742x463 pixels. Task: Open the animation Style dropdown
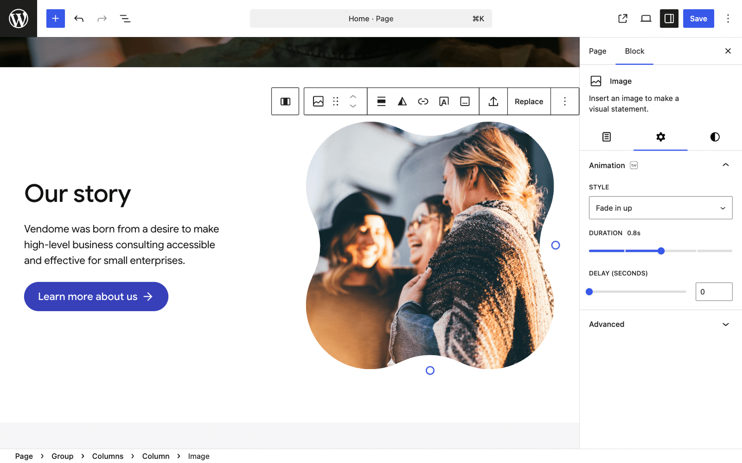660,208
